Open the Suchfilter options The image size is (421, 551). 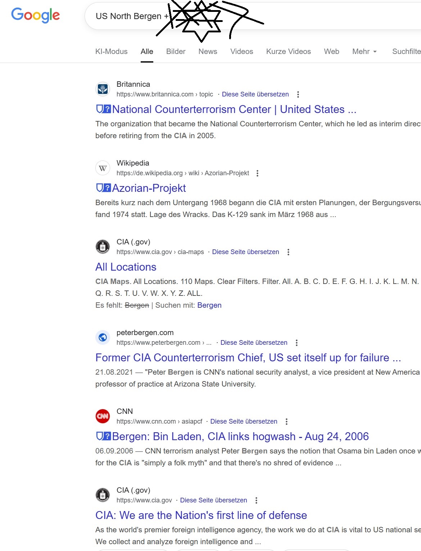click(x=406, y=51)
